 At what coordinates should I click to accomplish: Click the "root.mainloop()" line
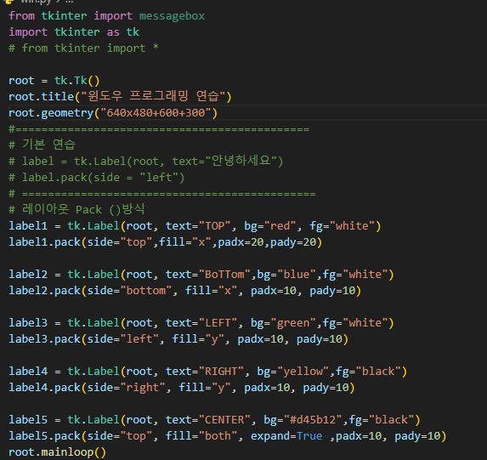[x=58, y=452]
